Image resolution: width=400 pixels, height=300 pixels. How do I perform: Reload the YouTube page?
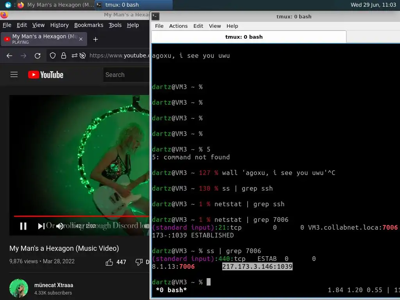pos(37,55)
